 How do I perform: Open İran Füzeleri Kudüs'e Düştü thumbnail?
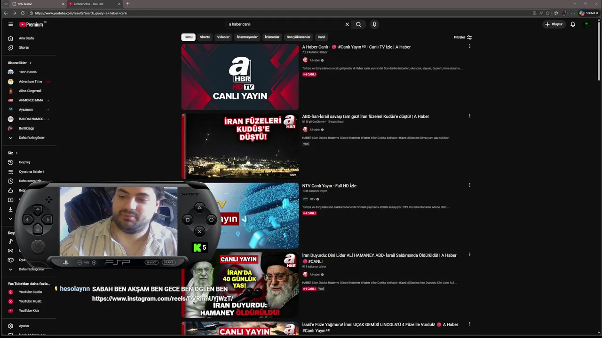(x=240, y=146)
